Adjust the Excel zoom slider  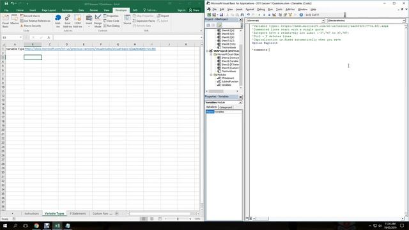(x=178, y=218)
